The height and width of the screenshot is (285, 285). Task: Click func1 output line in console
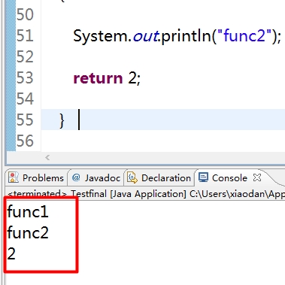[x=28, y=211]
